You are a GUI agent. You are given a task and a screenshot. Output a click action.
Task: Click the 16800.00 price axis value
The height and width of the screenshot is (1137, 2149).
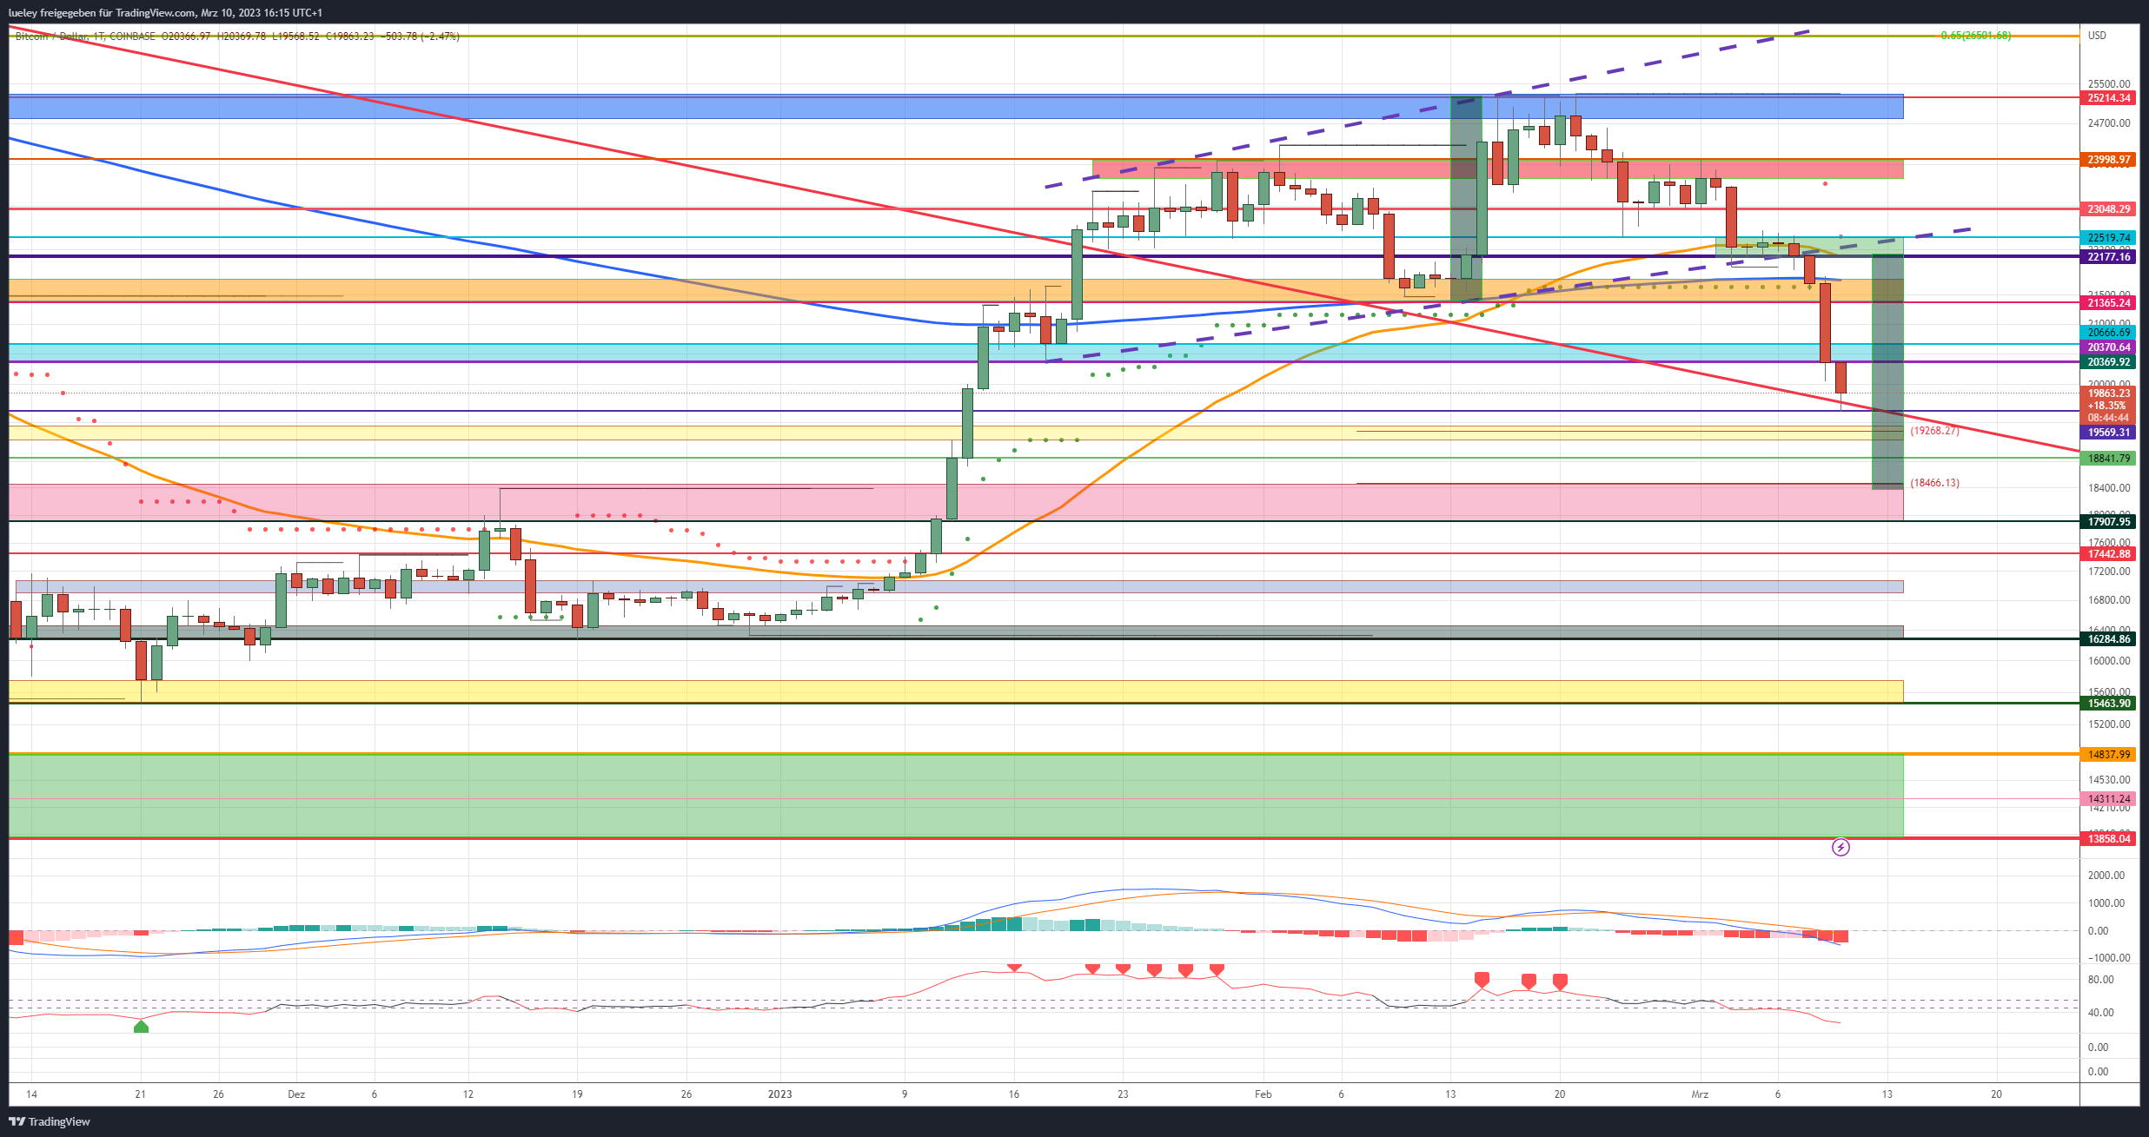2109,600
